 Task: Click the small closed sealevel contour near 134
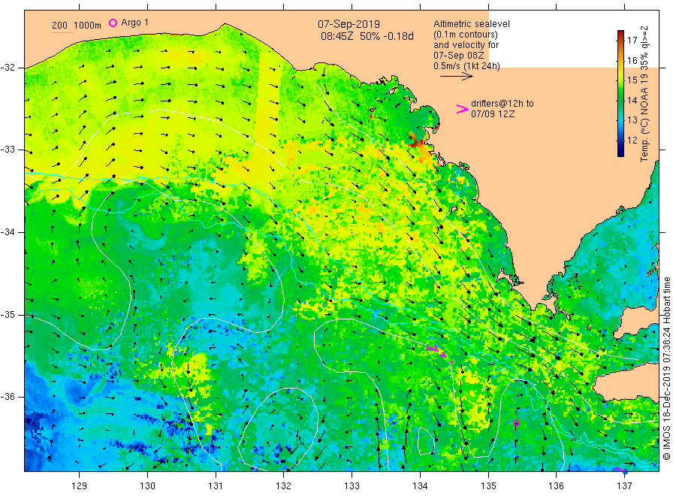426,441
